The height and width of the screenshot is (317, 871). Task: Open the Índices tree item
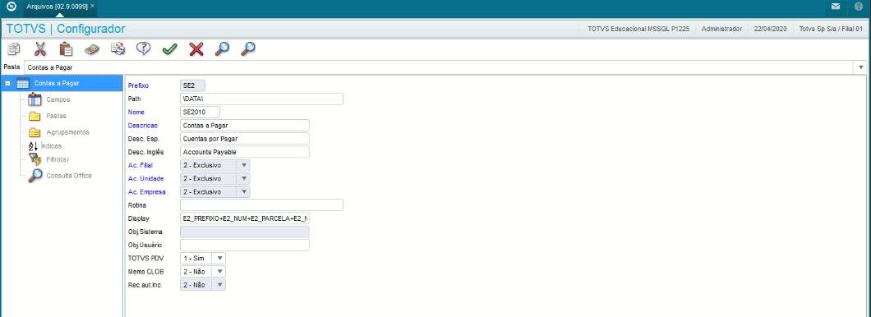coord(51,145)
